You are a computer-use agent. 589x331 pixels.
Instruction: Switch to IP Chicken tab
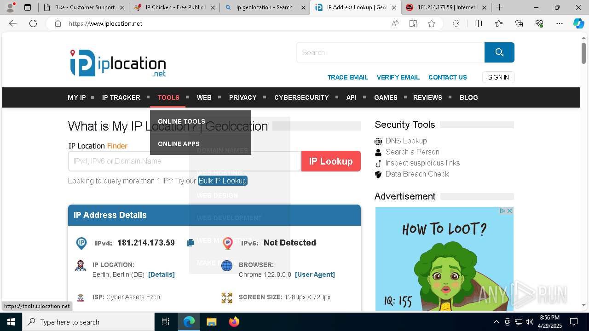tap(174, 7)
